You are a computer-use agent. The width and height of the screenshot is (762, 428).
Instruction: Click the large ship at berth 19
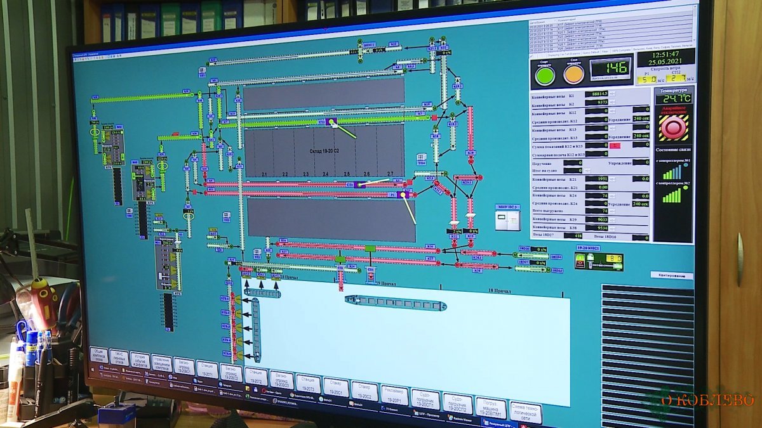[396, 303]
